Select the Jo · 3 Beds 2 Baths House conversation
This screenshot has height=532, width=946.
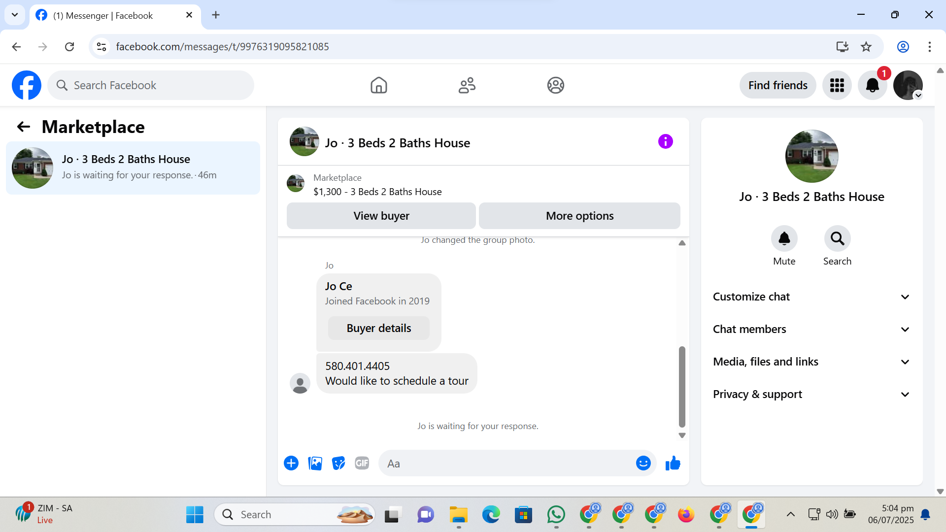133,168
